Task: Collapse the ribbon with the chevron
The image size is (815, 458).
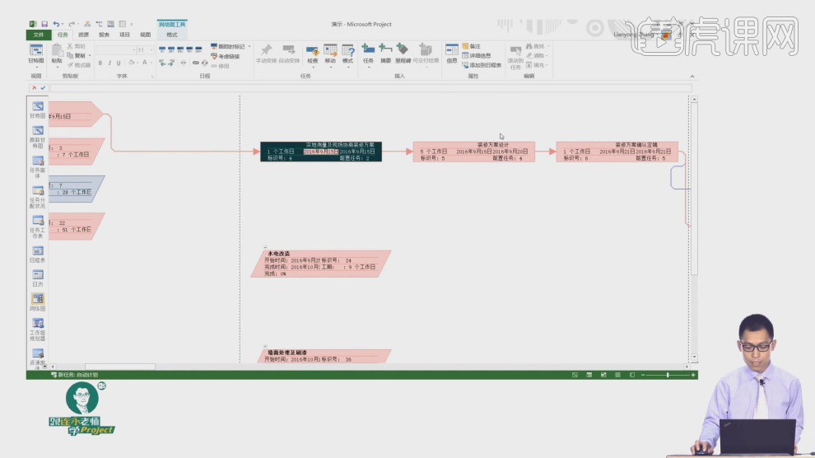Action: pyautogui.click(x=692, y=77)
